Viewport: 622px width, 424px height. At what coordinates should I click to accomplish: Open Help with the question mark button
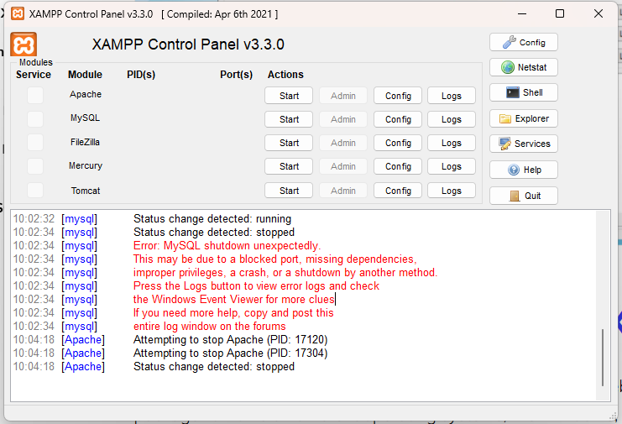tap(523, 170)
